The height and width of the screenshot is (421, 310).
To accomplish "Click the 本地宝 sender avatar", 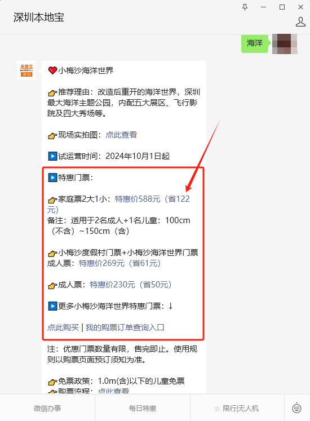I will 26,70.
